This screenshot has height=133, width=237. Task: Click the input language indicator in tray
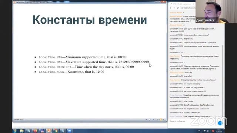pyautogui.click(x=199, y=131)
